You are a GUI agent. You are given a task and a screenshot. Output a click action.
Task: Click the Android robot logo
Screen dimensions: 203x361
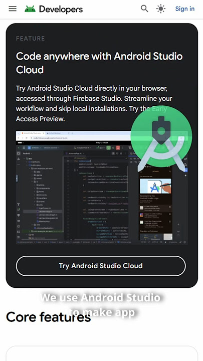30,9
